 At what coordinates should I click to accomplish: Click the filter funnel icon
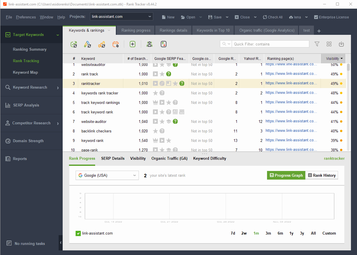tap(317, 44)
